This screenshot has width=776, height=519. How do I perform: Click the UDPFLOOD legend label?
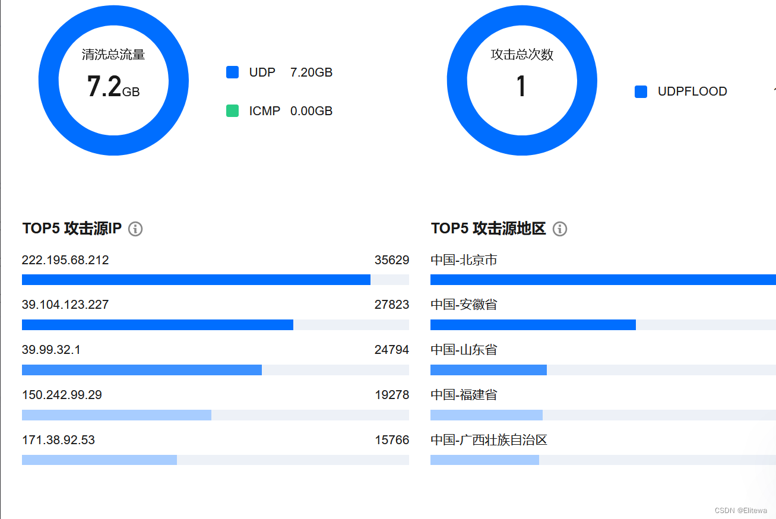692,91
